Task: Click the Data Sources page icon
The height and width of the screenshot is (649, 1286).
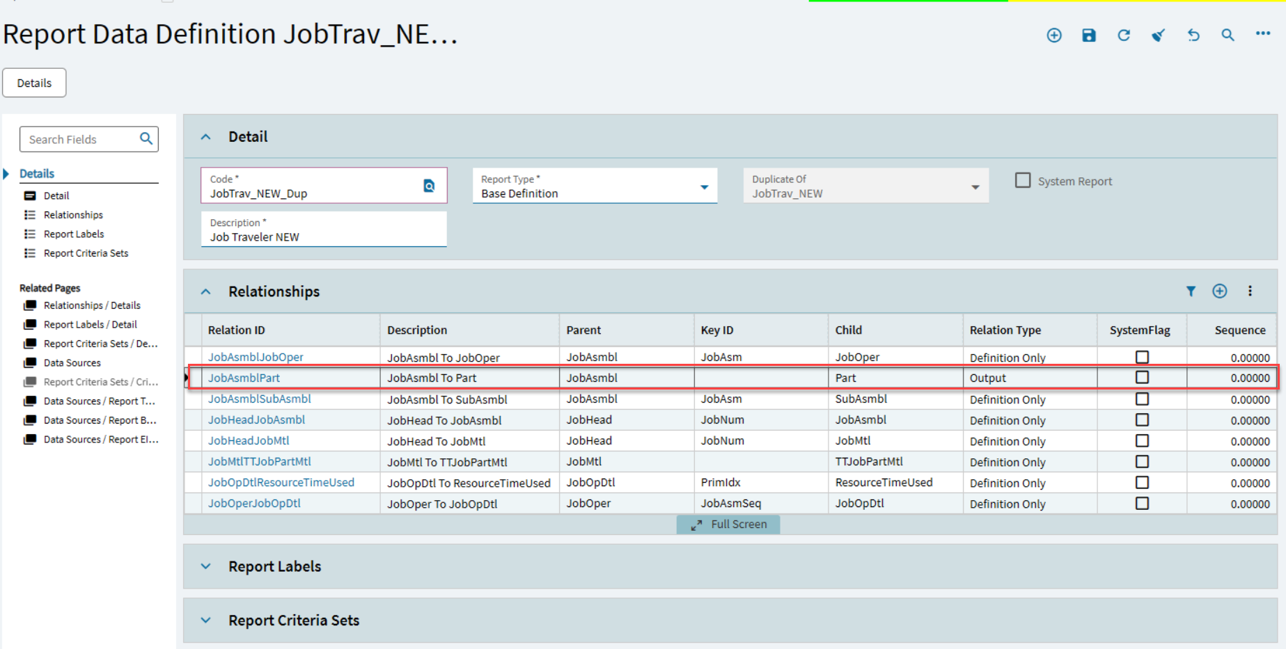Action: tap(30, 363)
